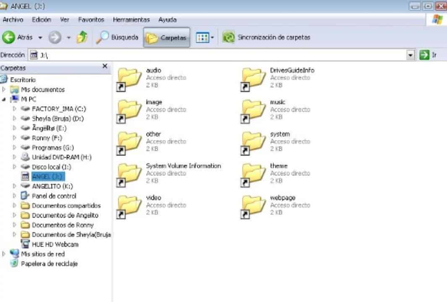Click the Views dropdown arrow next to grid icon
447x302 pixels.
click(213, 37)
